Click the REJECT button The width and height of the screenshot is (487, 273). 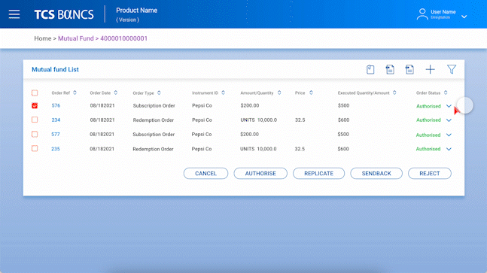tap(430, 174)
